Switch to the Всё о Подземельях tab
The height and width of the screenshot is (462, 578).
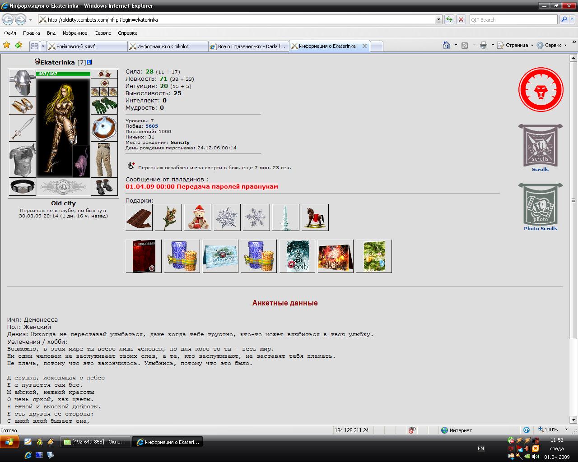(x=248, y=46)
